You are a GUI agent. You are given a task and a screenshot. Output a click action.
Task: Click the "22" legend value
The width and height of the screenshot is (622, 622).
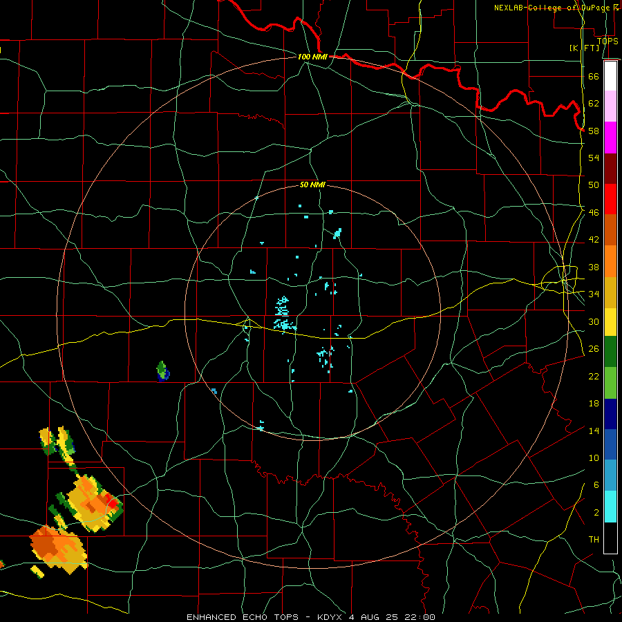click(x=594, y=376)
